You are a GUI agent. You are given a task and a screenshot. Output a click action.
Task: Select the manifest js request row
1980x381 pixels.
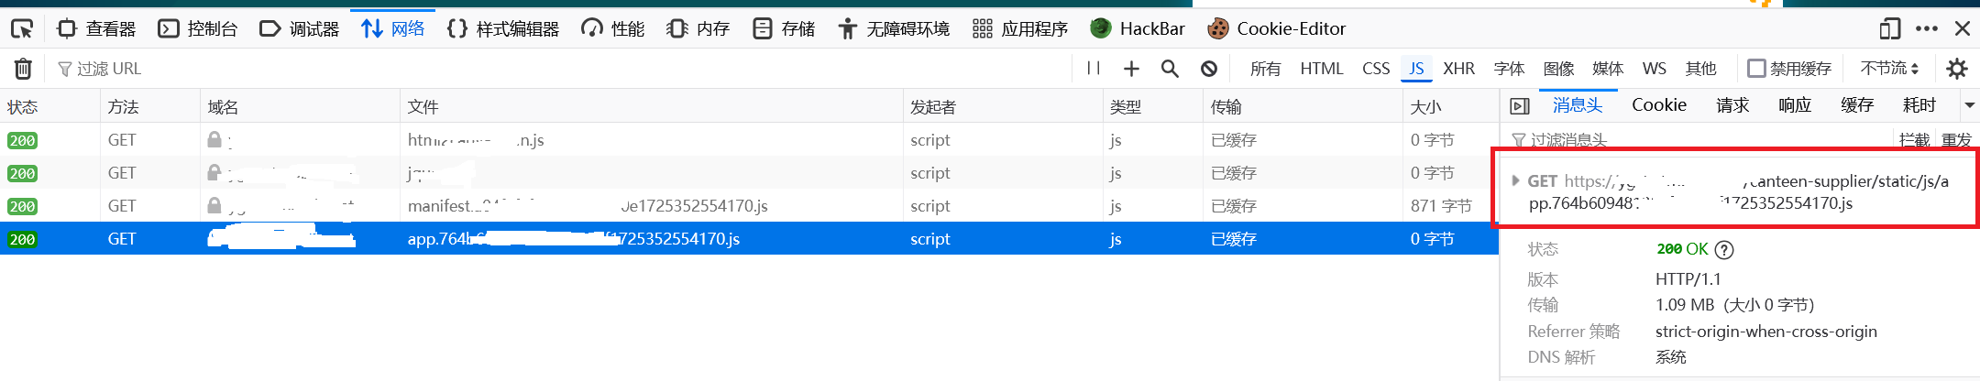click(x=749, y=206)
